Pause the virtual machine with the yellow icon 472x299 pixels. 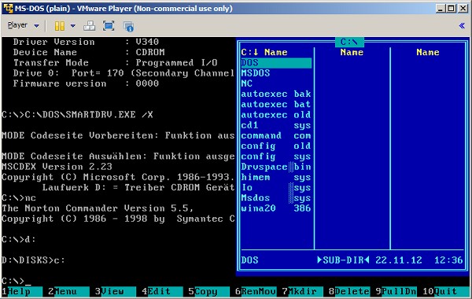coord(60,26)
